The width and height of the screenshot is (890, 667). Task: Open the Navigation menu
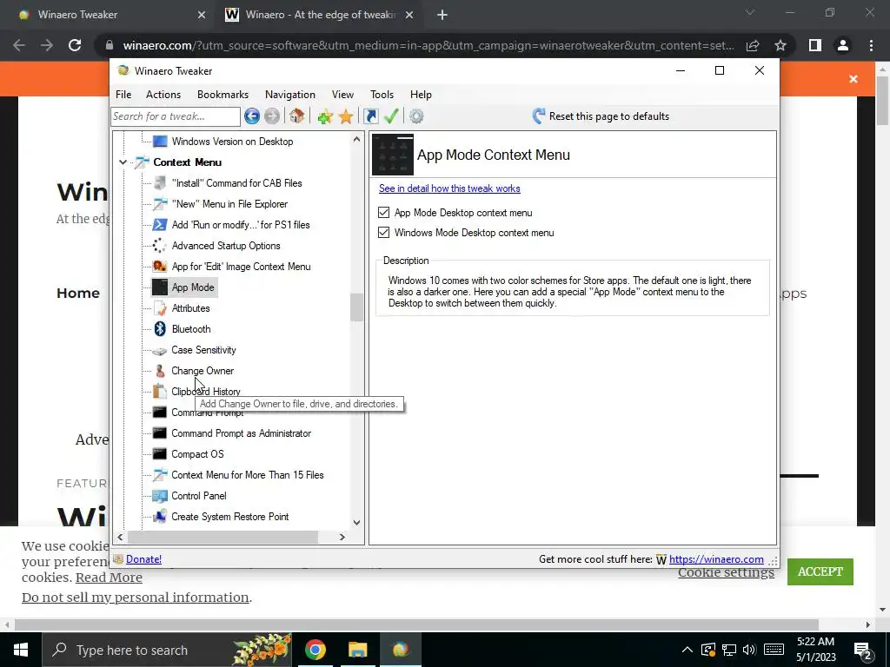pyautogui.click(x=290, y=95)
